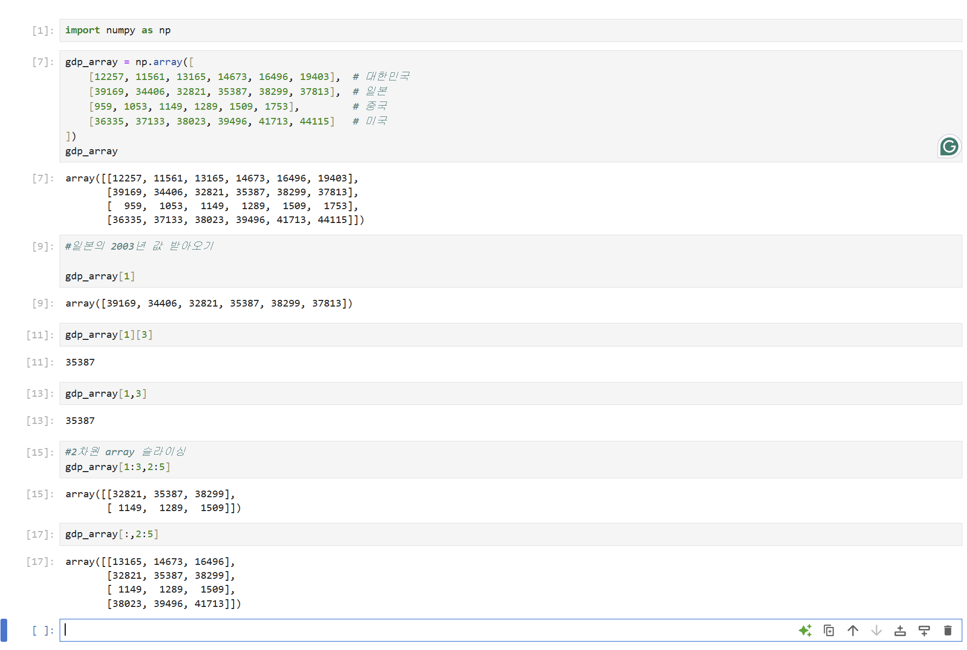Click the output row [38023, 39496, 41713]])
The height and width of the screenshot is (650, 967).
174,604
